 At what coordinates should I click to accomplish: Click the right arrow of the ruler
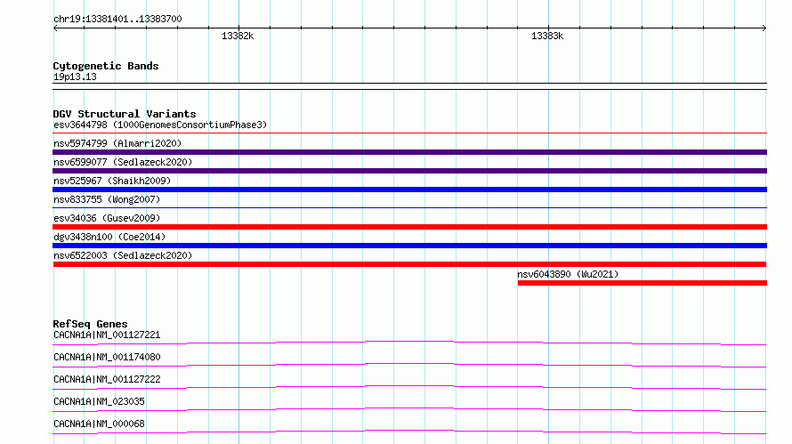pyautogui.click(x=764, y=28)
